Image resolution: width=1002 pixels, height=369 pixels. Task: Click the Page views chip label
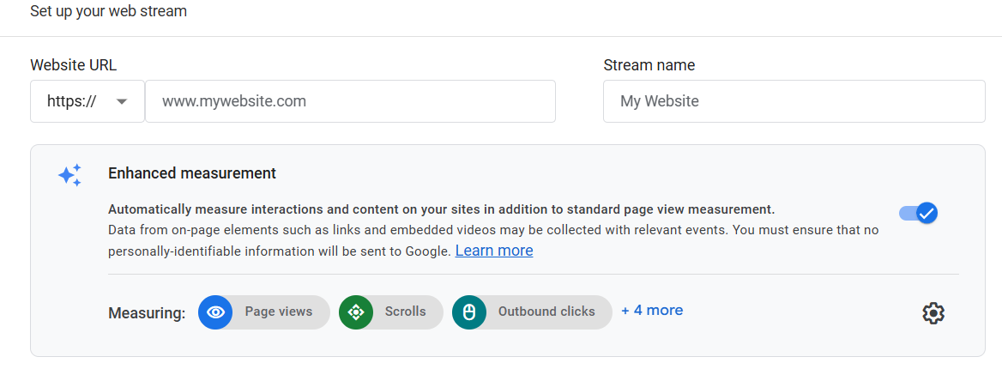[279, 312]
